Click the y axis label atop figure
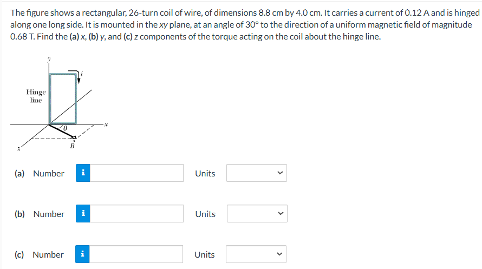 tap(49, 59)
